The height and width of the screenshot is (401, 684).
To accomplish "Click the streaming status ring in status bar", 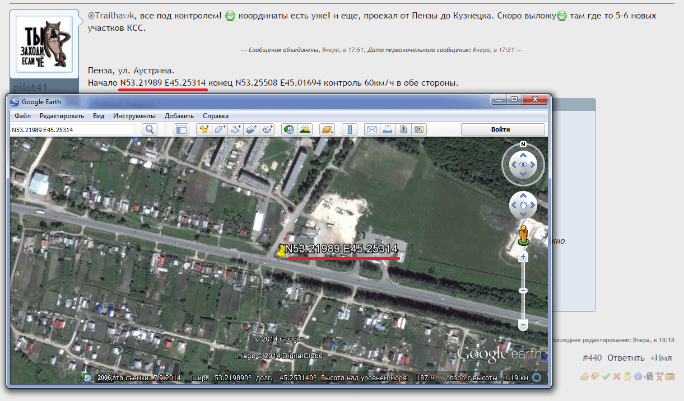I will click(x=537, y=377).
